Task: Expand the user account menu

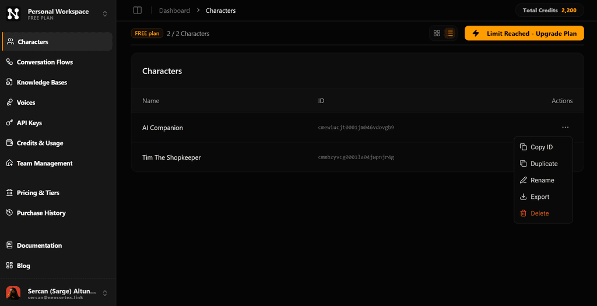Action: pos(105,293)
